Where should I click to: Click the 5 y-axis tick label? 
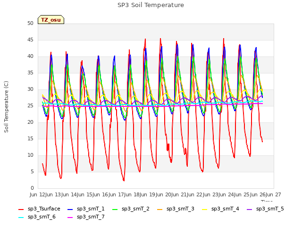tap(32, 171)
